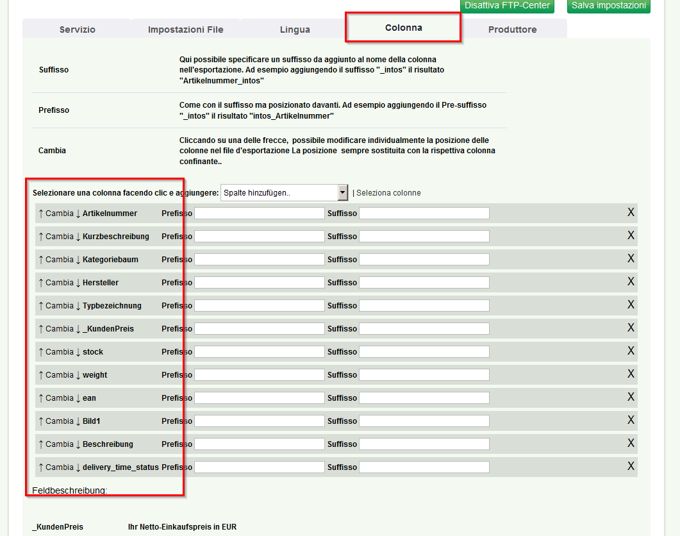This screenshot has width=680, height=536.
Task: Remove Beschreibung column with X
Action: tap(631, 442)
